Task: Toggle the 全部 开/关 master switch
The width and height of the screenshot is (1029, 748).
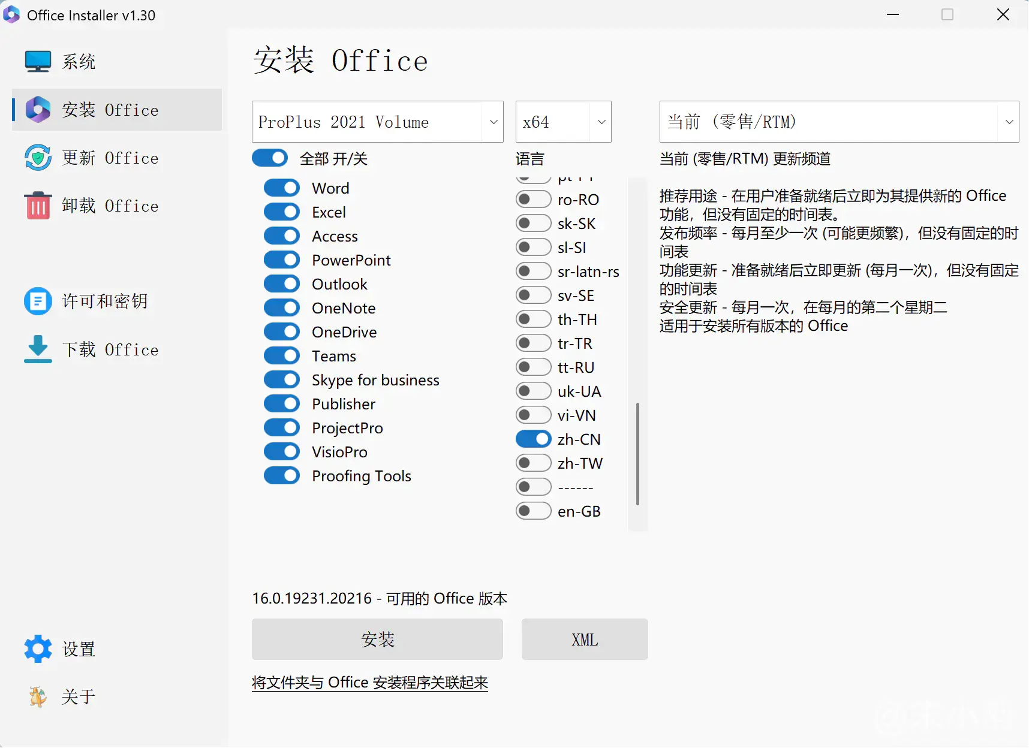Action: coord(270,158)
